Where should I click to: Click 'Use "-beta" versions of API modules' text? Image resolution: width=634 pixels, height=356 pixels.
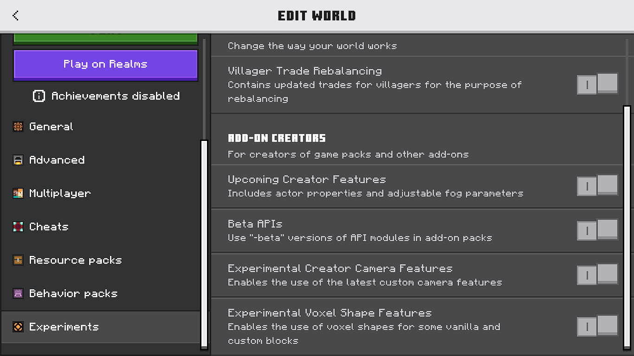click(360, 238)
